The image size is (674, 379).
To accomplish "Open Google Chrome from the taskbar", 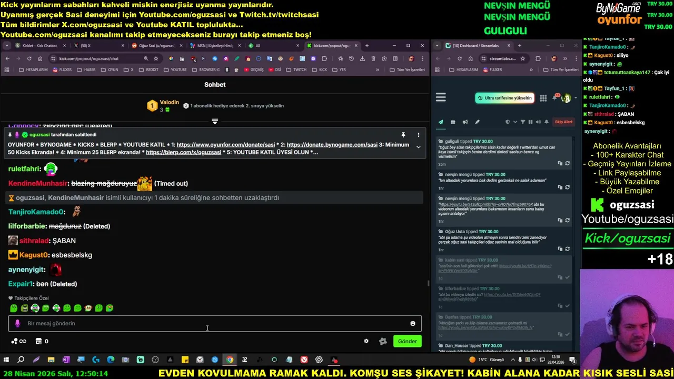I will pyautogui.click(x=230, y=360).
